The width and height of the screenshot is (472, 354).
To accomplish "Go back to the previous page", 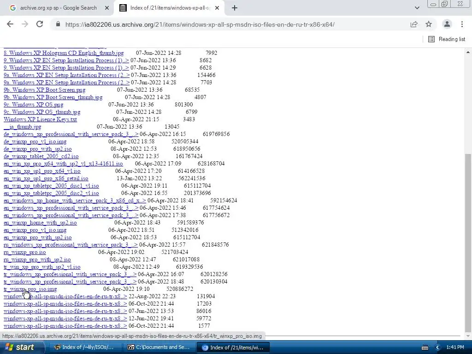I will tap(10, 24).
